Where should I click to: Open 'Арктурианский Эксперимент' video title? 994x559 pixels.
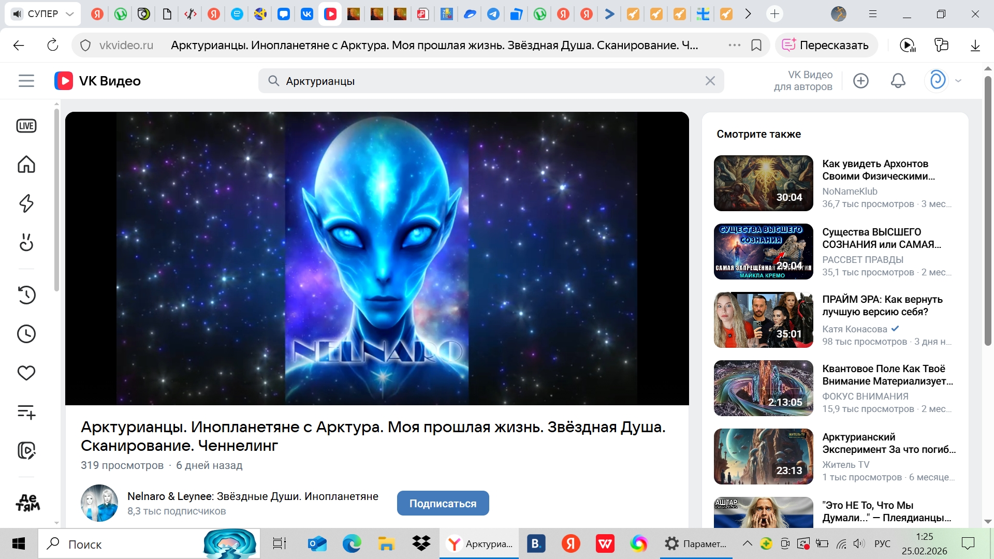click(x=889, y=443)
